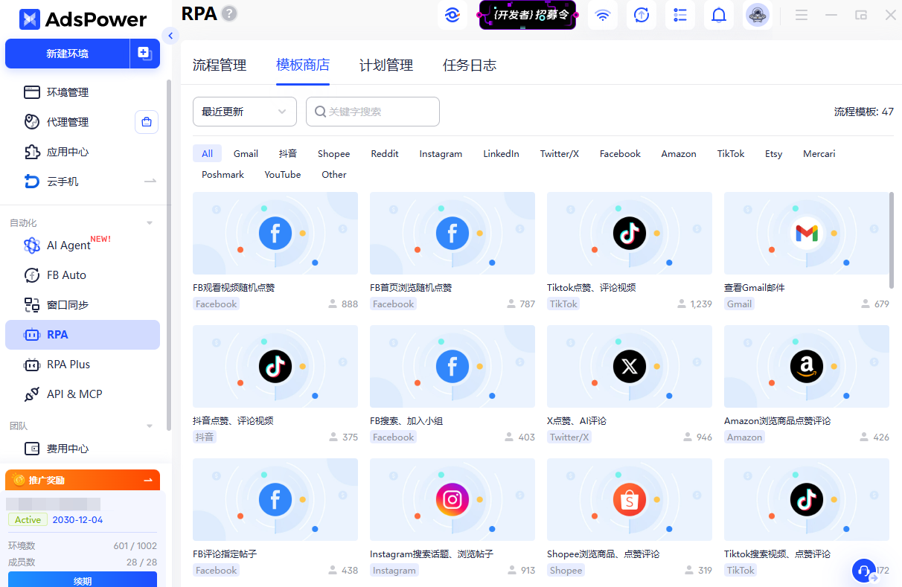The image size is (902, 587).
Task: Open the 环境管理 sidebar item
Action: (83, 92)
